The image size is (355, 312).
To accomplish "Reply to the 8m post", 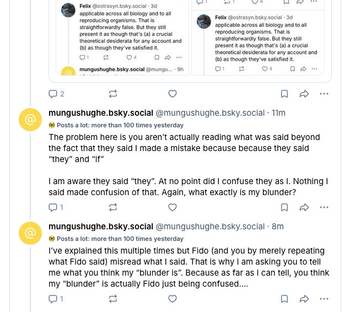I will click(x=53, y=299).
